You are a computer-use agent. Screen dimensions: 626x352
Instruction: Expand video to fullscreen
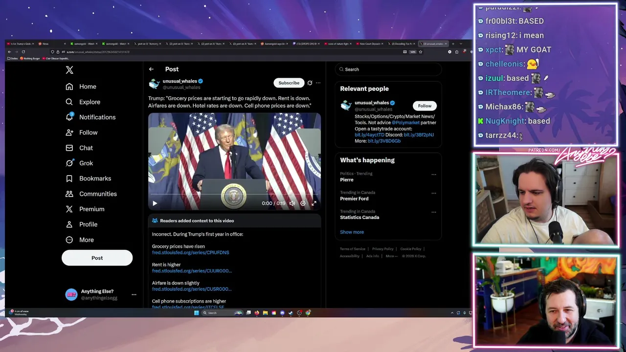pos(314,203)
